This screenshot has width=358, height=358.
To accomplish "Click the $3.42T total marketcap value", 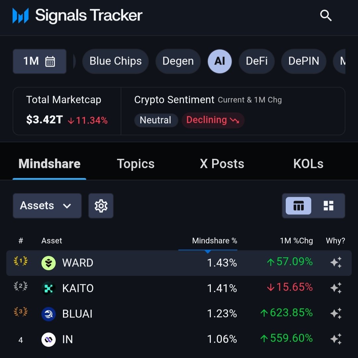I will click(x=44, y=120).
